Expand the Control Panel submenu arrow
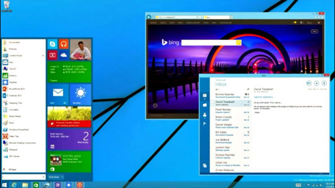The image size is (335, 188). pos(43,56)
